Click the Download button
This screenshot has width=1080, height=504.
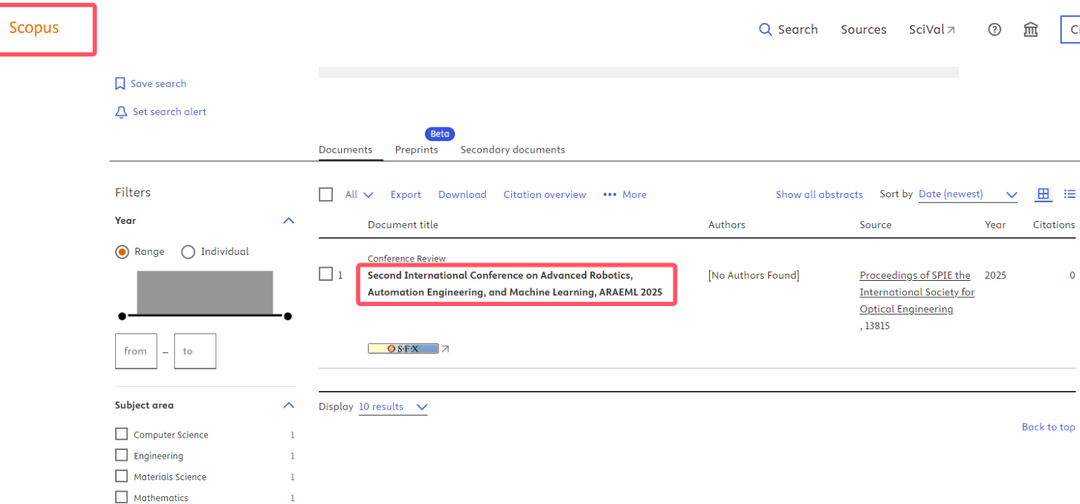click(x=462, y=194)
